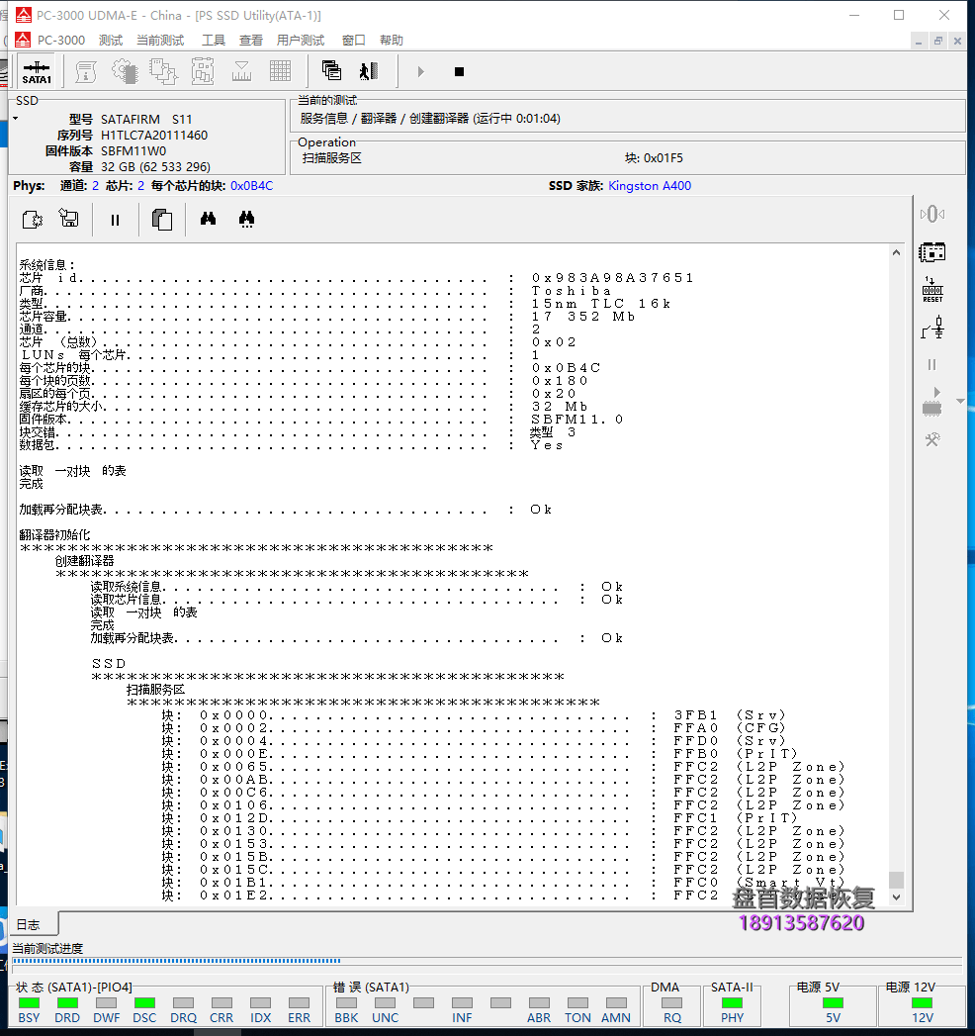The image size is (975, 1036).
Task: Click the binoculars find-next icon
Action: tap(247, 219)
